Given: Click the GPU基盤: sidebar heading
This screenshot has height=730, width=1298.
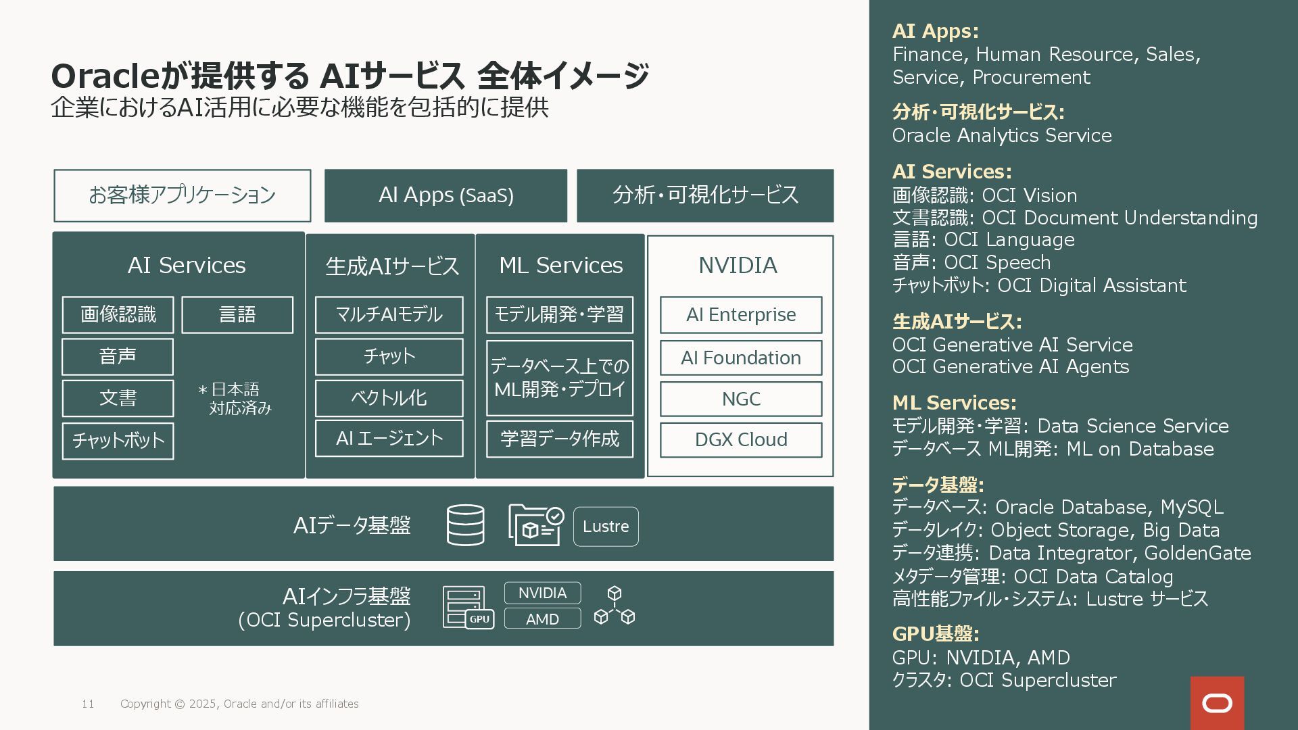Looking at the screenshot, I should click(936, 634).
